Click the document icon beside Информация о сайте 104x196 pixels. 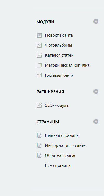[39, 145]
